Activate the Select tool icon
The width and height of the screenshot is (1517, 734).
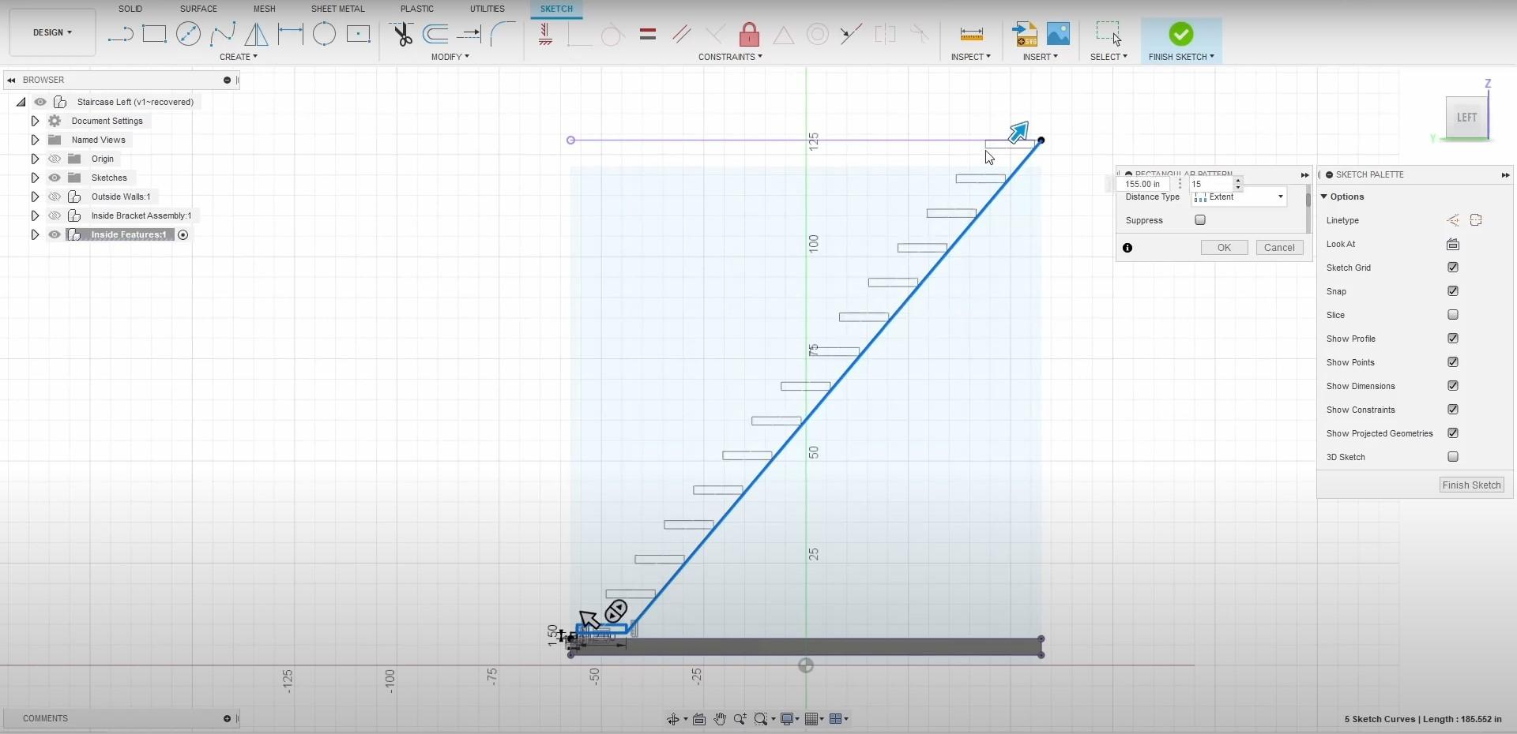[x=1109, y=34]
